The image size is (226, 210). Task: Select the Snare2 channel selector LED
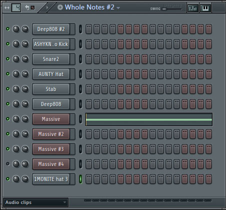point(80,59)
